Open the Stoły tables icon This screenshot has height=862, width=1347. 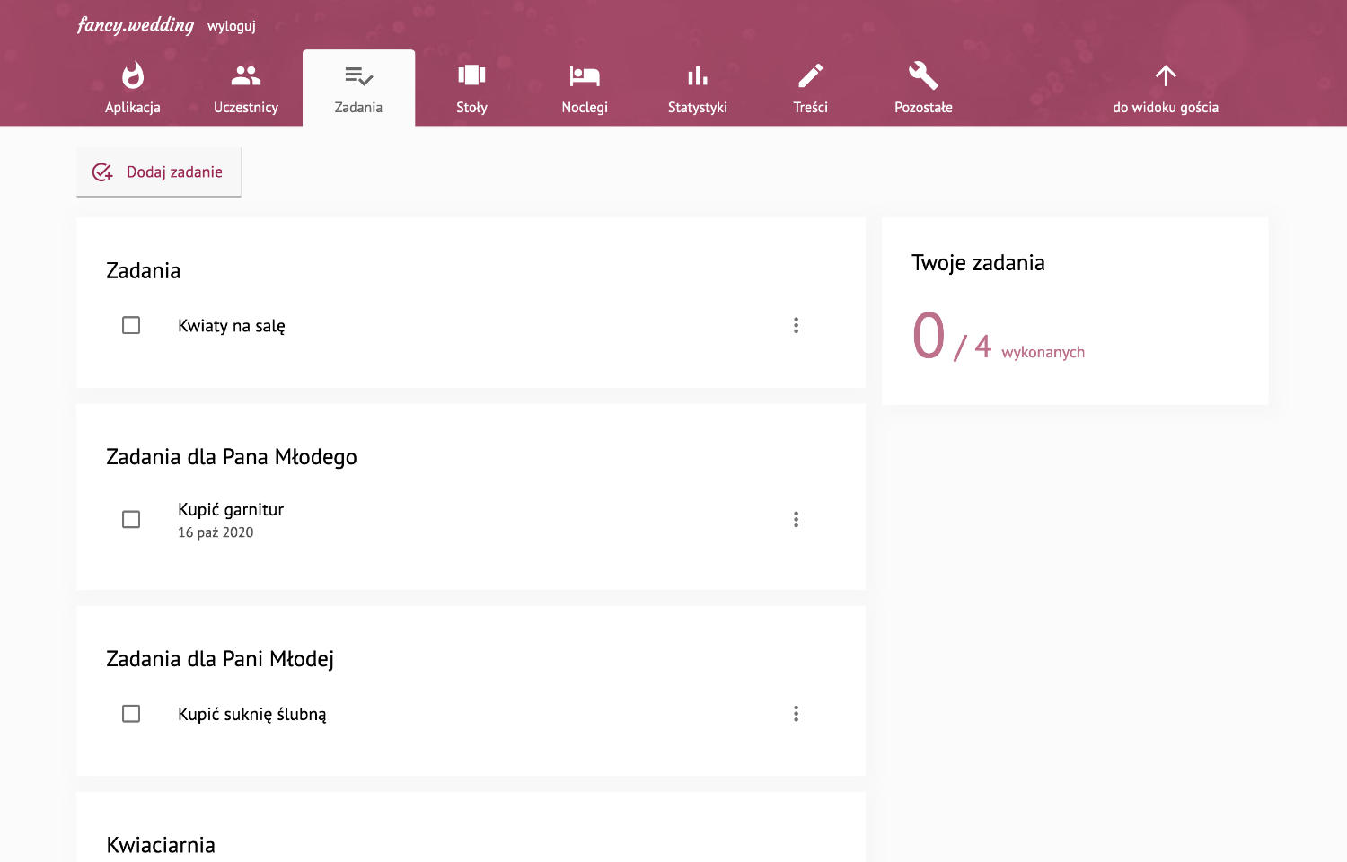(471, 75)
